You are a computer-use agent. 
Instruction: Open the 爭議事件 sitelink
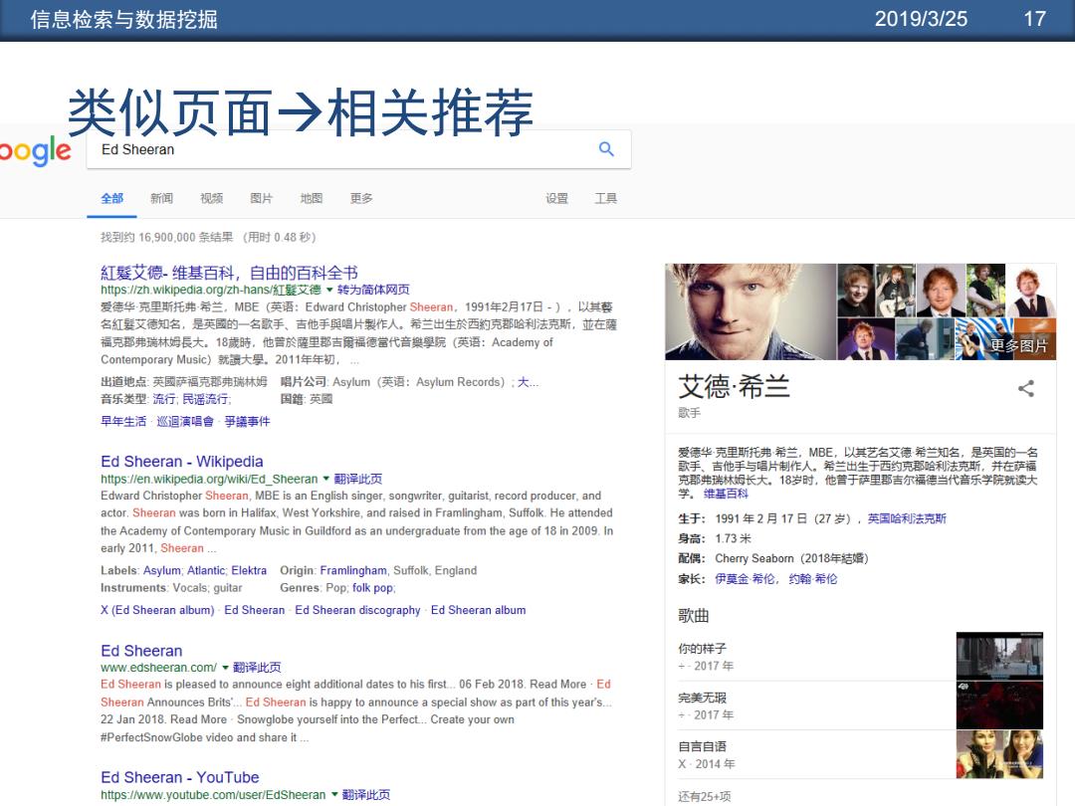[x=247, y=422]
